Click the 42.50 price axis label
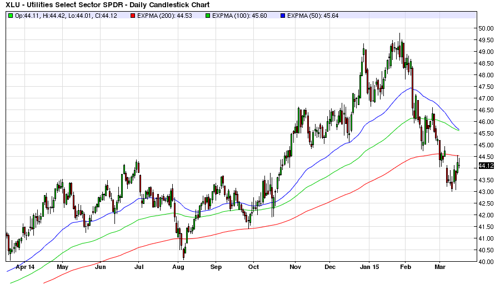The height and width of the screenshot is (284, 500). pyautogui.click(x=486, y=203)
